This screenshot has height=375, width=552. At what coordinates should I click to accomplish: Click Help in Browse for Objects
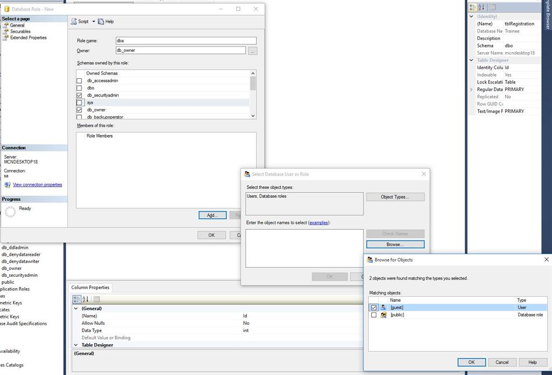coord(532,362)
